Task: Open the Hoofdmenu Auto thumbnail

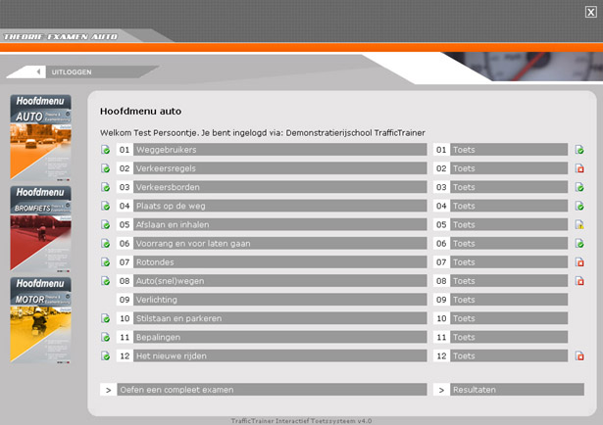Action: [x=41, y=137]
